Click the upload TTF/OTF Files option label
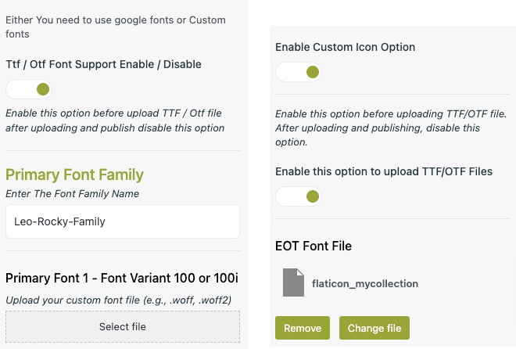This screenshot has height=349, width=516. click(x=384, y=171)
